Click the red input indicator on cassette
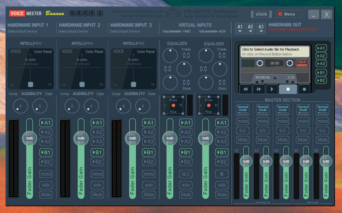Screen dimensions: 342x213 [302, 63]
